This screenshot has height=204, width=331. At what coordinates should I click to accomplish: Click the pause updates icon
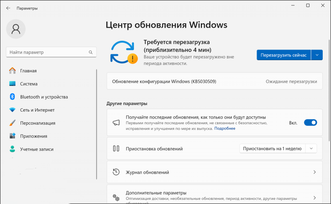click(x=116, y=148)
